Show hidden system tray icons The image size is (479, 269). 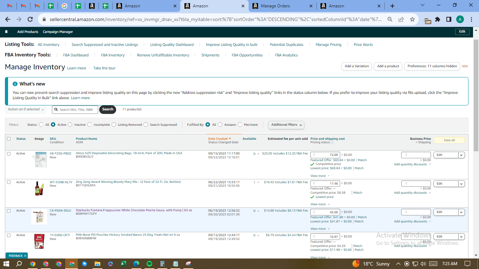[x=398, y=264]
